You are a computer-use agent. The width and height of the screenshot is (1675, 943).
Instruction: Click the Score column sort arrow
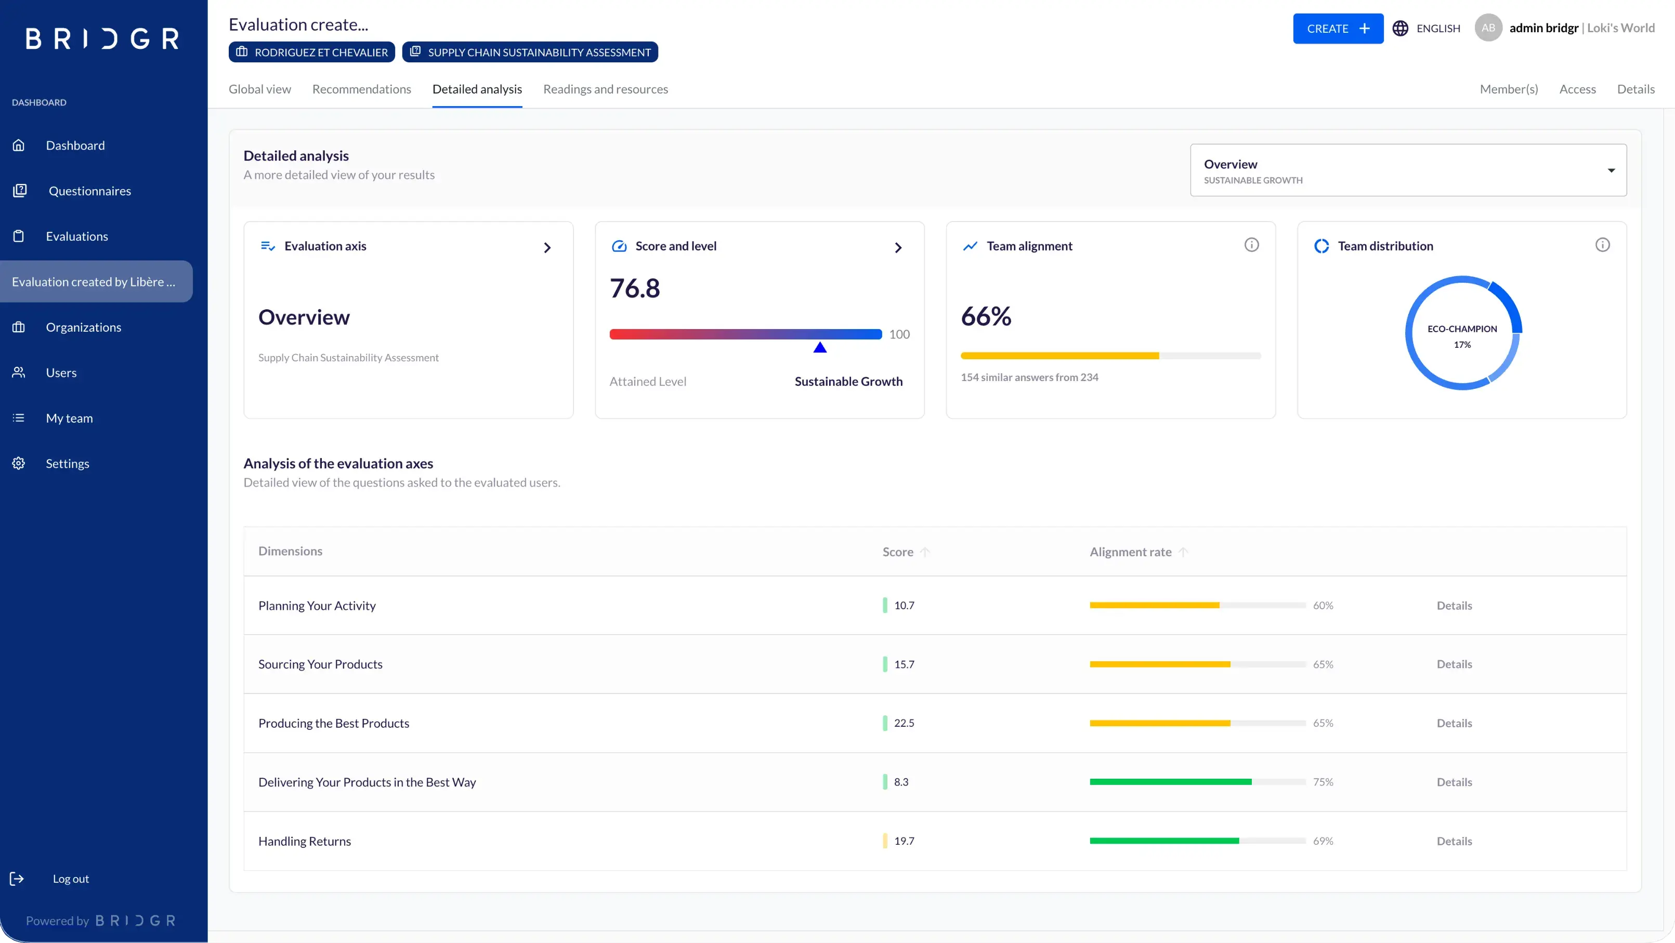click(925, 552)
